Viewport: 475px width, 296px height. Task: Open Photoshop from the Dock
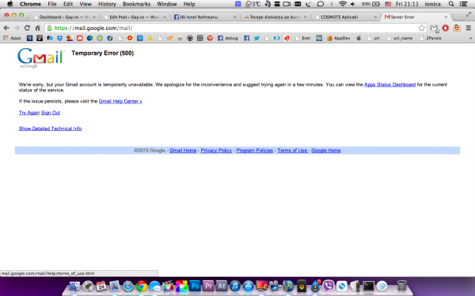[x=195, y=286]
